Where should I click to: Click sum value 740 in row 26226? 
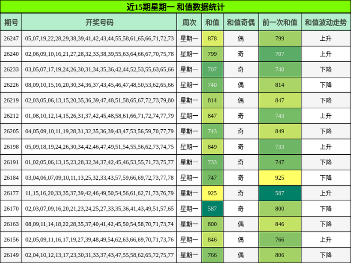[212, 85]
